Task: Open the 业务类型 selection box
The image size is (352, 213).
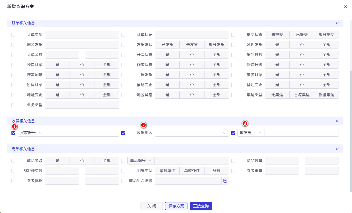Action: pos(82,105)
